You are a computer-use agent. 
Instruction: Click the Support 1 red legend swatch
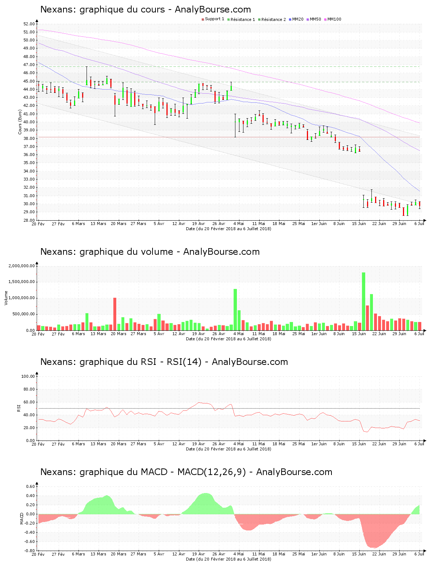tap(203, 19)
